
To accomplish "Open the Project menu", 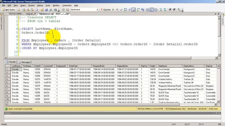I will [31, 6].
